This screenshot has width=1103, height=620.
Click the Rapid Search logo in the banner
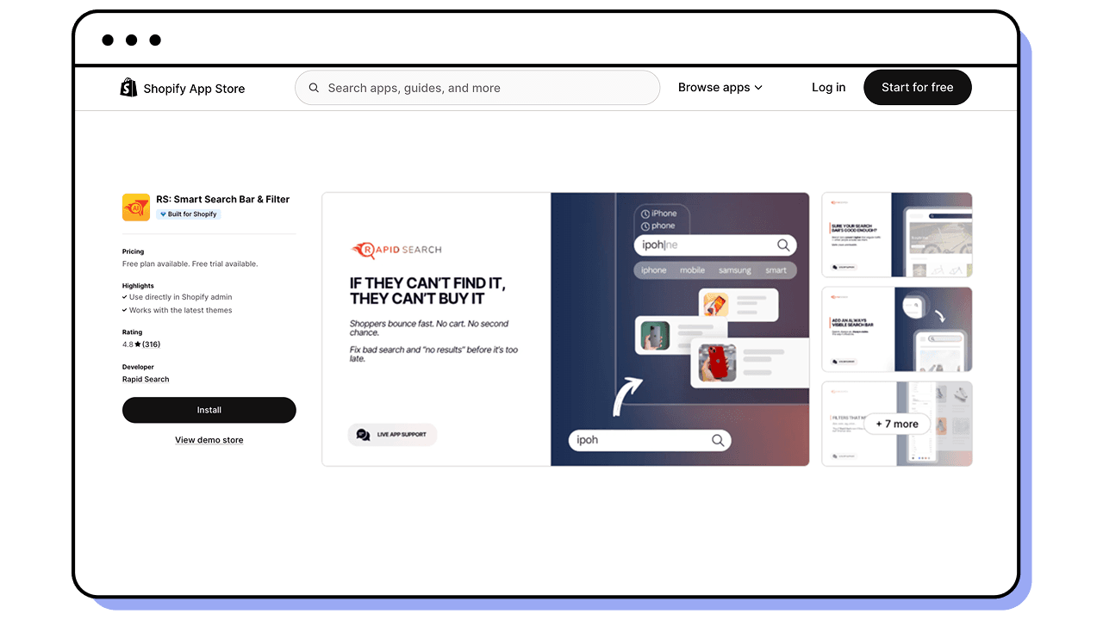[x=396, y=250]
